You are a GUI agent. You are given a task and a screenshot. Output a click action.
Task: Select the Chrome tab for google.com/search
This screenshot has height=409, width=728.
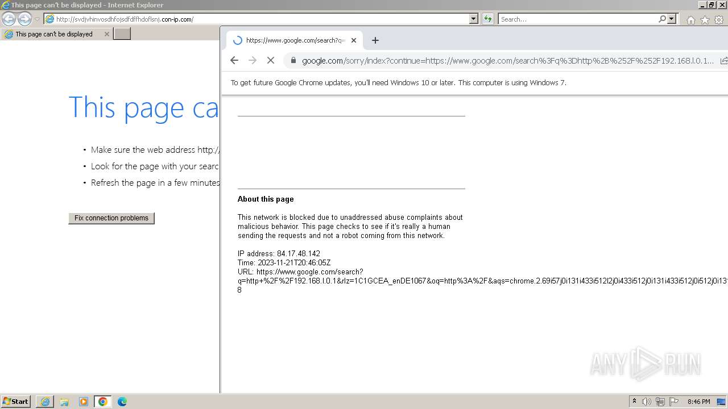293,40
